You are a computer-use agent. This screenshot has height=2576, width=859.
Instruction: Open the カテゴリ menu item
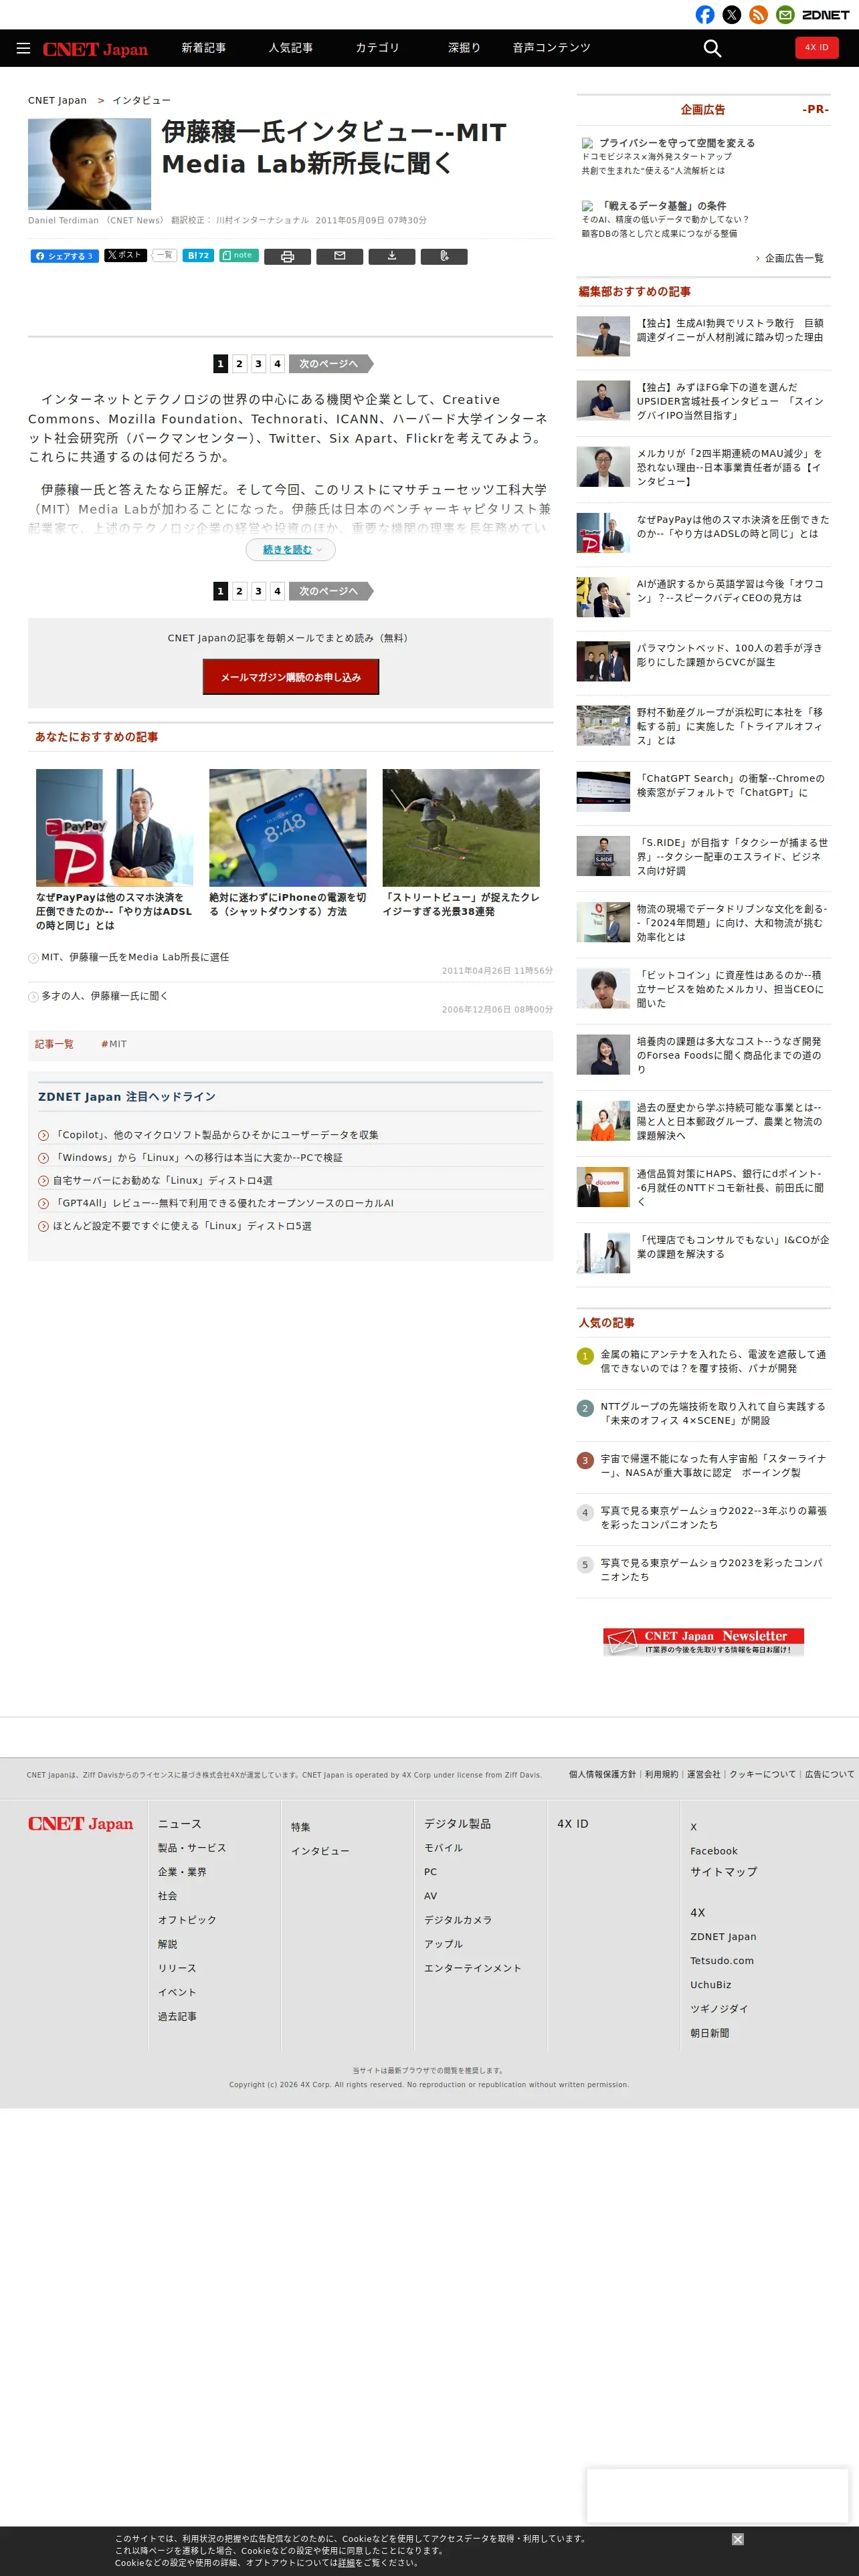click(x=377, y=48)
